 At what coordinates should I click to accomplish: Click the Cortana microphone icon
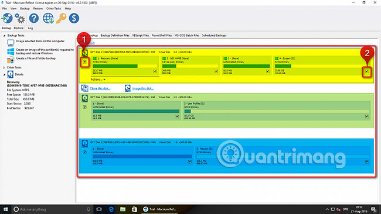(x=88, y=209)
